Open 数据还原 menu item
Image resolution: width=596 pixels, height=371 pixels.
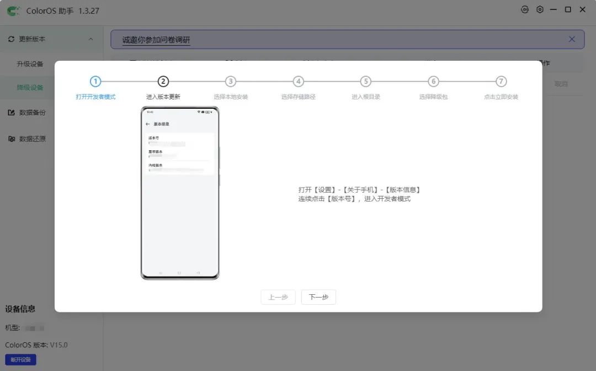tap(33, 139)
